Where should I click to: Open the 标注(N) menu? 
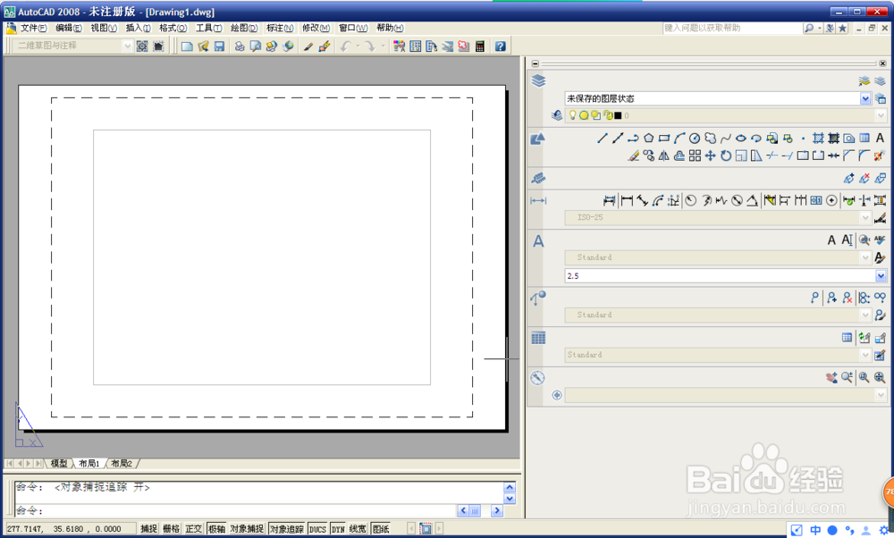[279, 28]
